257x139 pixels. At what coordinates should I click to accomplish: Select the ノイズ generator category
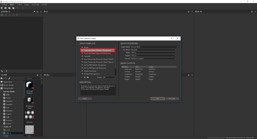[x=8, y=130]
